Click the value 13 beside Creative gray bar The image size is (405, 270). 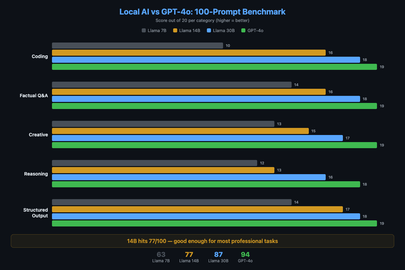(x=279, y=124)
